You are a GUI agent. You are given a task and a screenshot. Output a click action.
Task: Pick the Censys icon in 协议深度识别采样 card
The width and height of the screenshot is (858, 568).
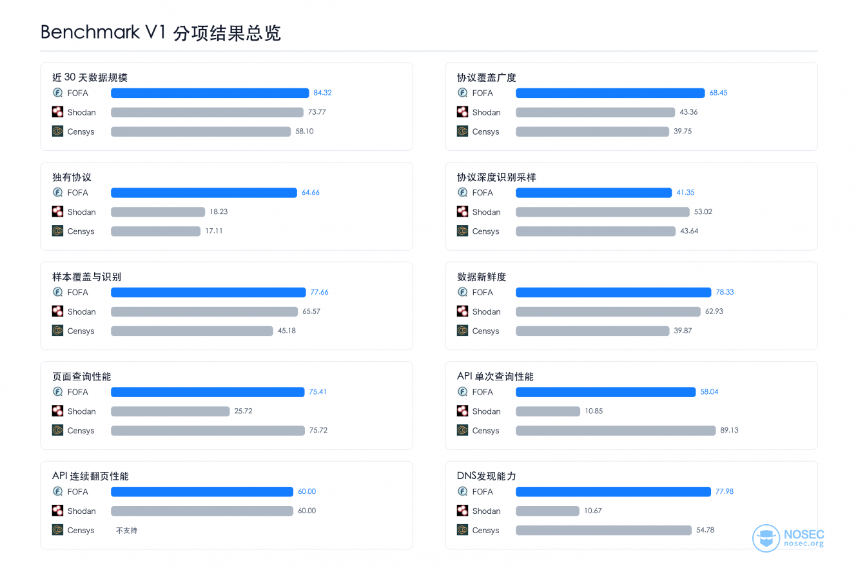point(462,231)
